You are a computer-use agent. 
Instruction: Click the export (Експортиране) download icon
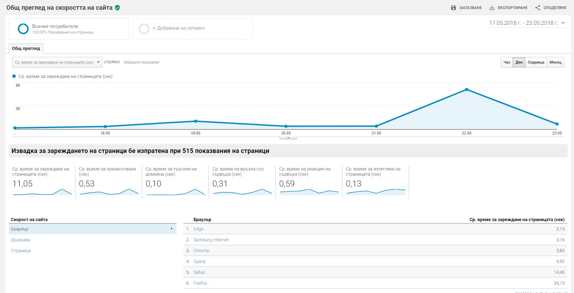[492, 8]
